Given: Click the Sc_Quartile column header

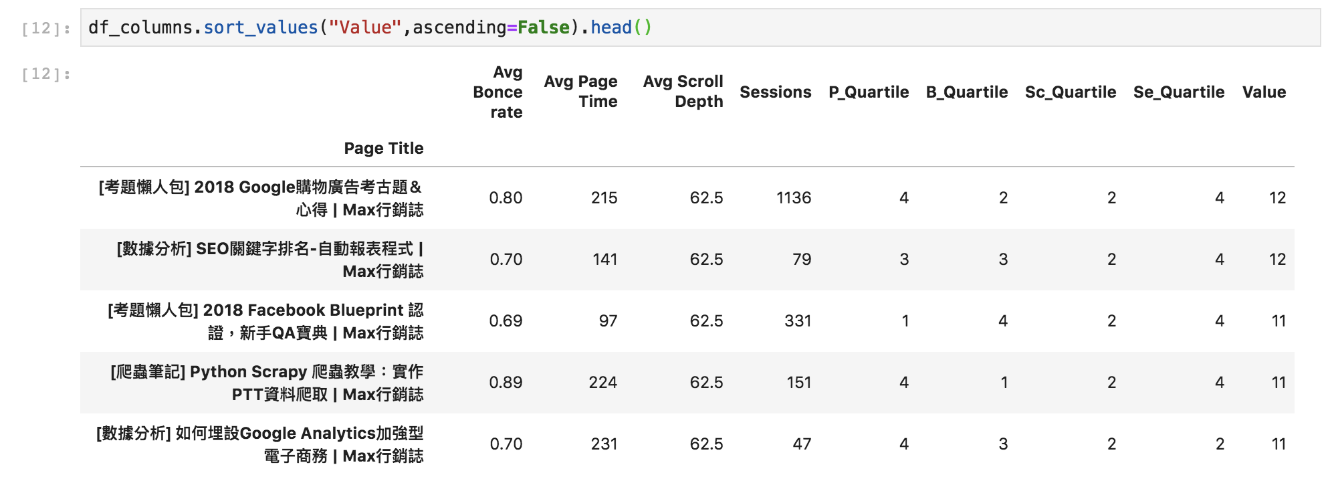Looking at the screenshot, I should (x=1071, y=92).
